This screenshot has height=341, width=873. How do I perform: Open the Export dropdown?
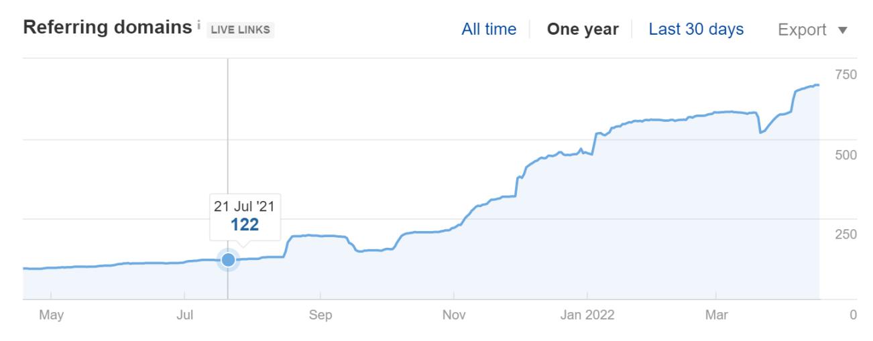coord(813,30)
